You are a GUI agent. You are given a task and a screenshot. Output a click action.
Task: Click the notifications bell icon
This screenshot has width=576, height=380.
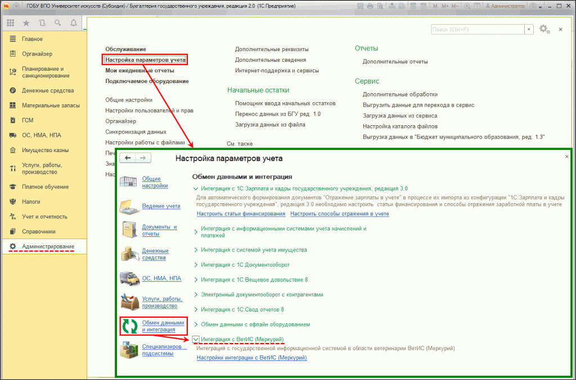pos(73,23)
